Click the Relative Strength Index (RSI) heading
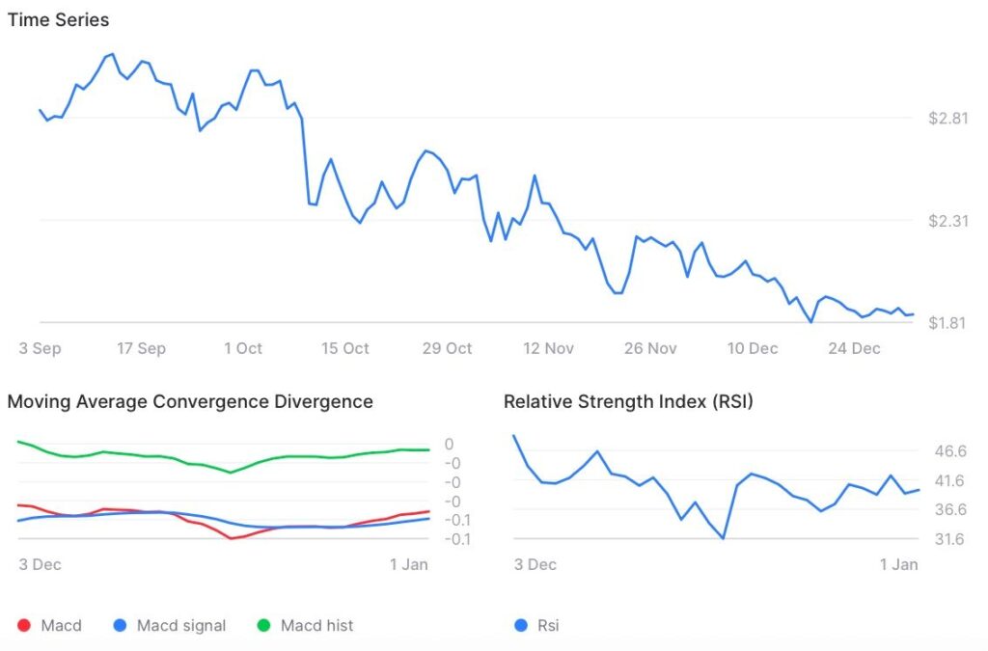Image resolution: width=988 pixels, height=651 pixels. [x=628, y=401]
